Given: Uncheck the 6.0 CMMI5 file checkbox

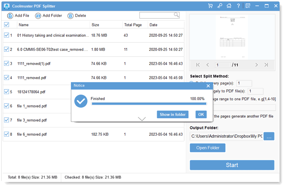Looking at the screenshot, I should pos(6,49).
